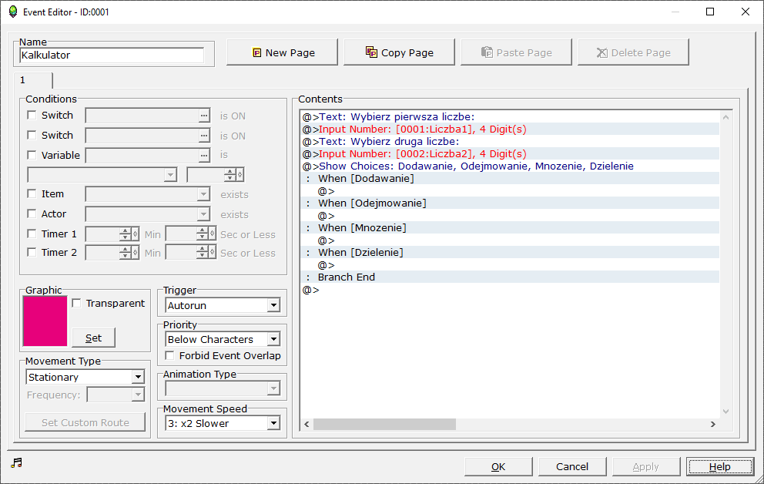The height and width of the screenshot is (484, 764).
Task: Enable the Actor condition checkbox
Action: click(32, 213)
